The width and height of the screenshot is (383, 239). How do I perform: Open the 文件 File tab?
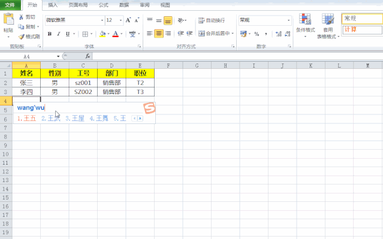pos(10,5)
